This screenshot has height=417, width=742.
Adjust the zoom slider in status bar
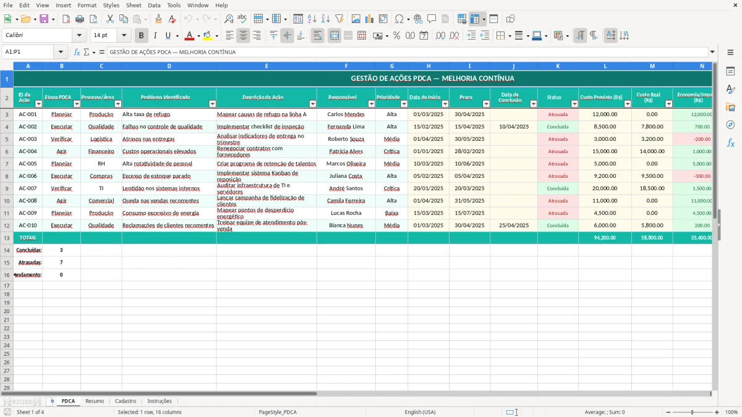[693, 412]
